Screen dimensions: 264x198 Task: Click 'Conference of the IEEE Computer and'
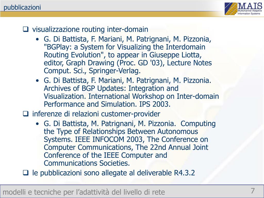105,155
